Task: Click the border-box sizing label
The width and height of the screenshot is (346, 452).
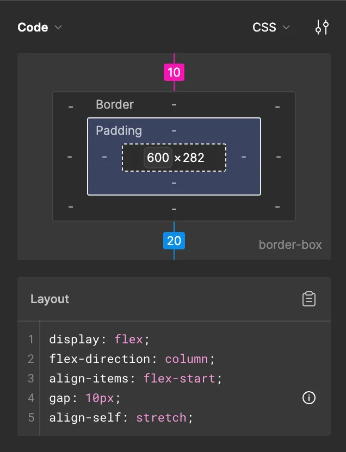Action: (x=290, y=244)
